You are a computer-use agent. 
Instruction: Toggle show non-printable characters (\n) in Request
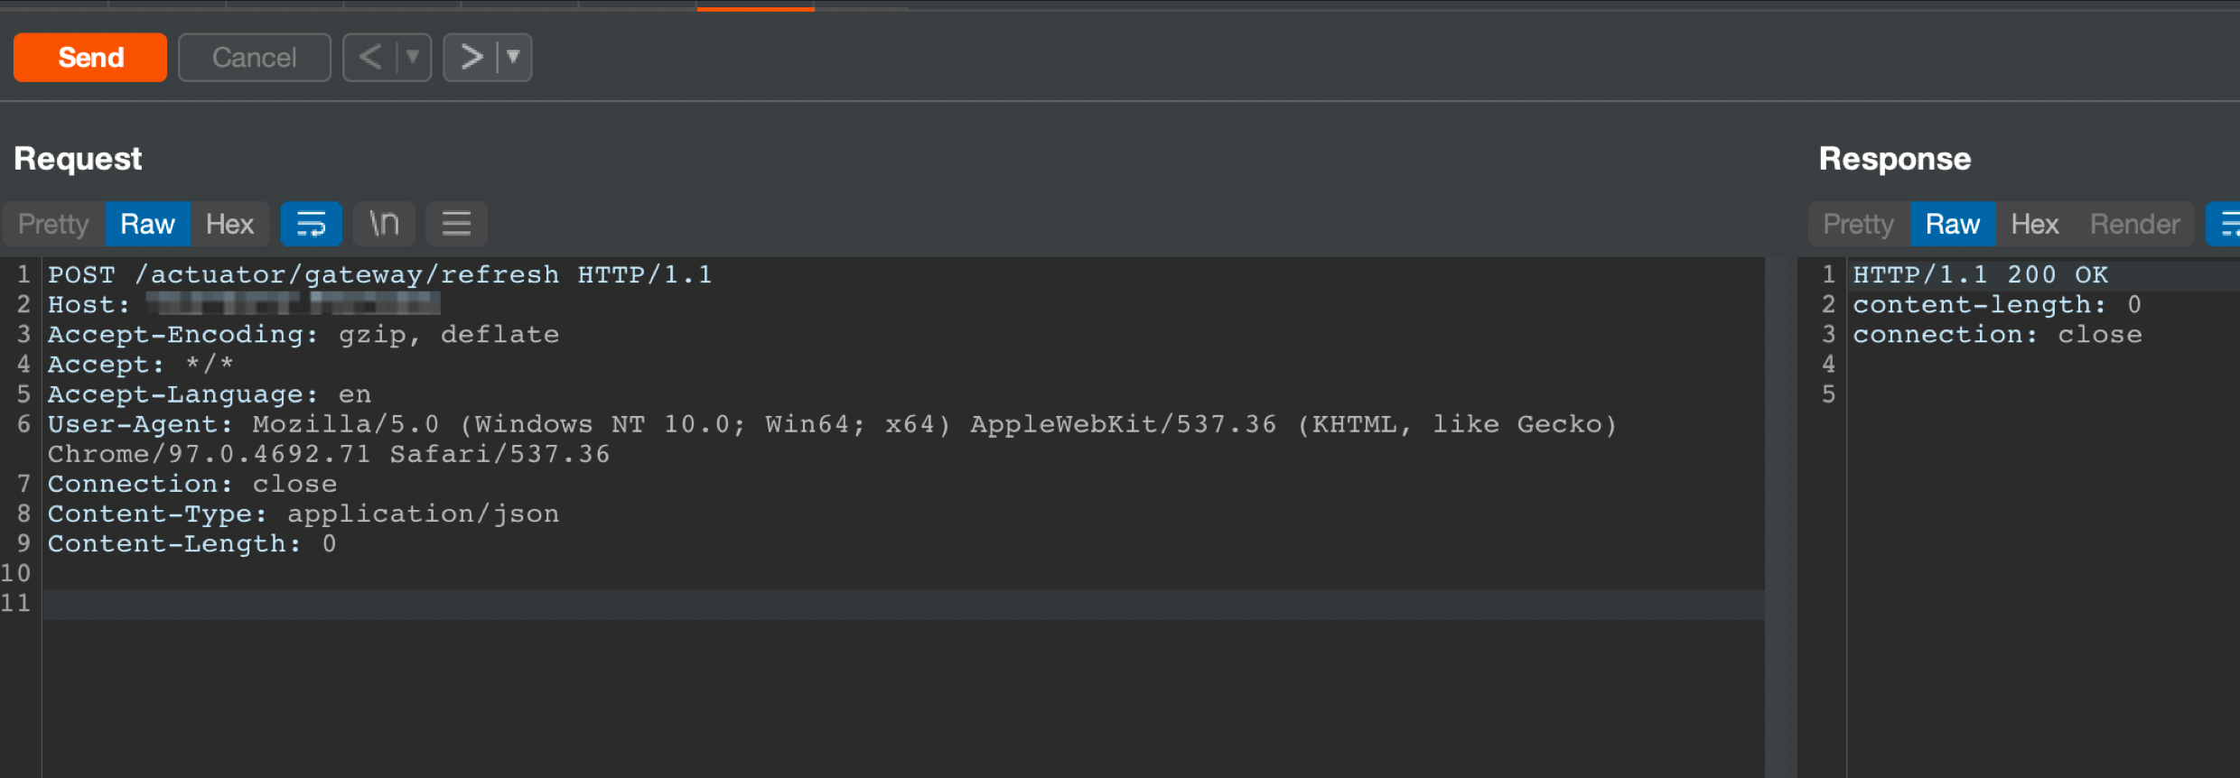384,224
